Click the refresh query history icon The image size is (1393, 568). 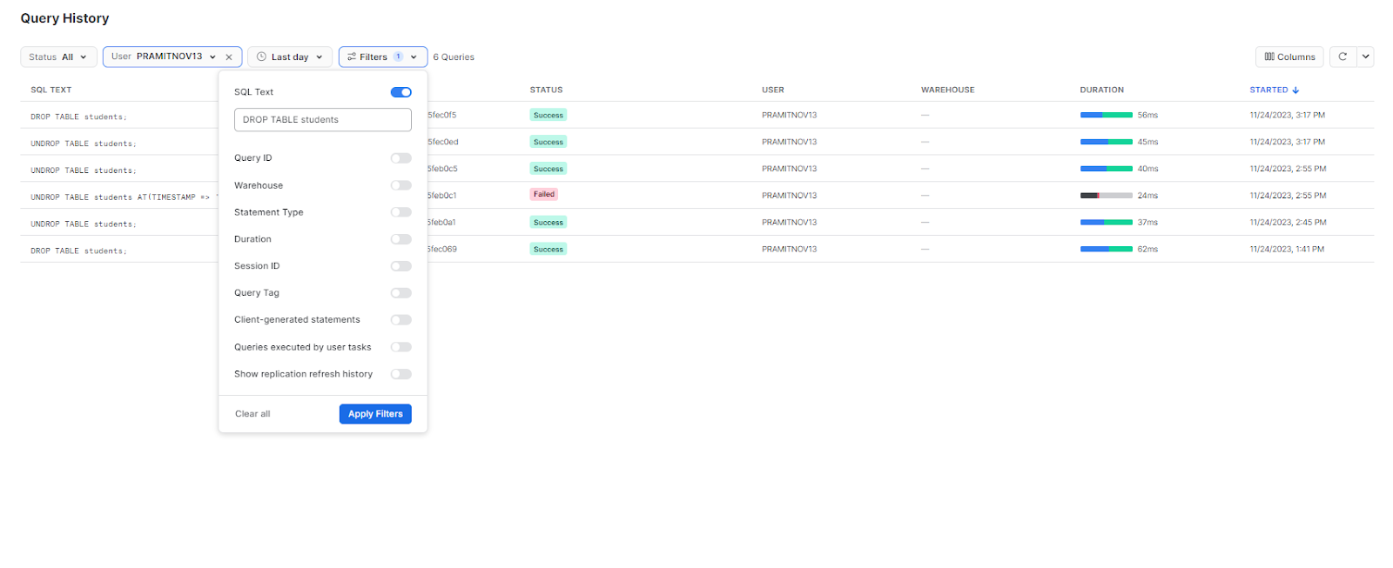click(1343, 57)
